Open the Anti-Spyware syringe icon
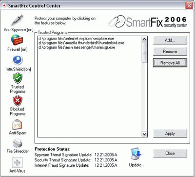 [x=17, y=21]
